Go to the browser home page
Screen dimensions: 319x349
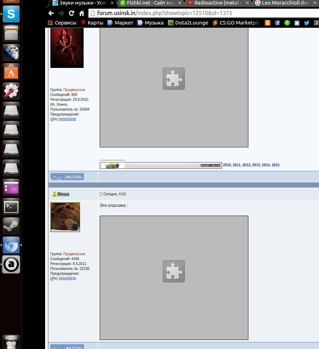coord(81,13)
